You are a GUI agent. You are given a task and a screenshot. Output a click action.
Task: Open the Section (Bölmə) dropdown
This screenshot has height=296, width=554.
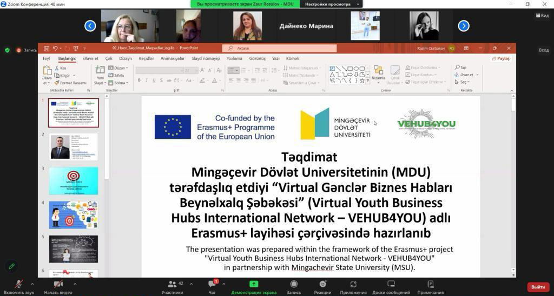tap(118, 83)
